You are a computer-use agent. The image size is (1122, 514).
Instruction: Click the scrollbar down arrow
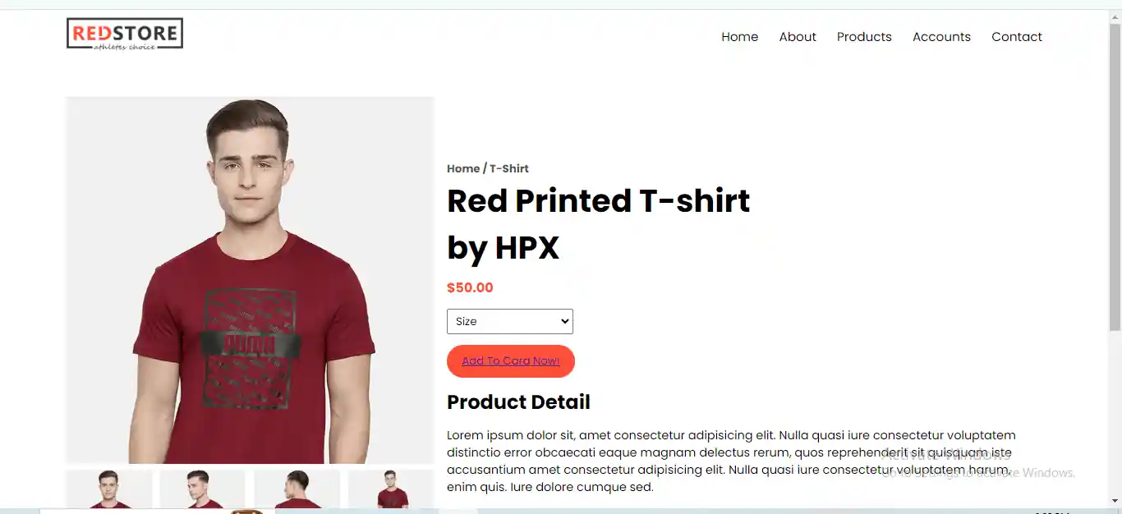(x=1115, y=500)
